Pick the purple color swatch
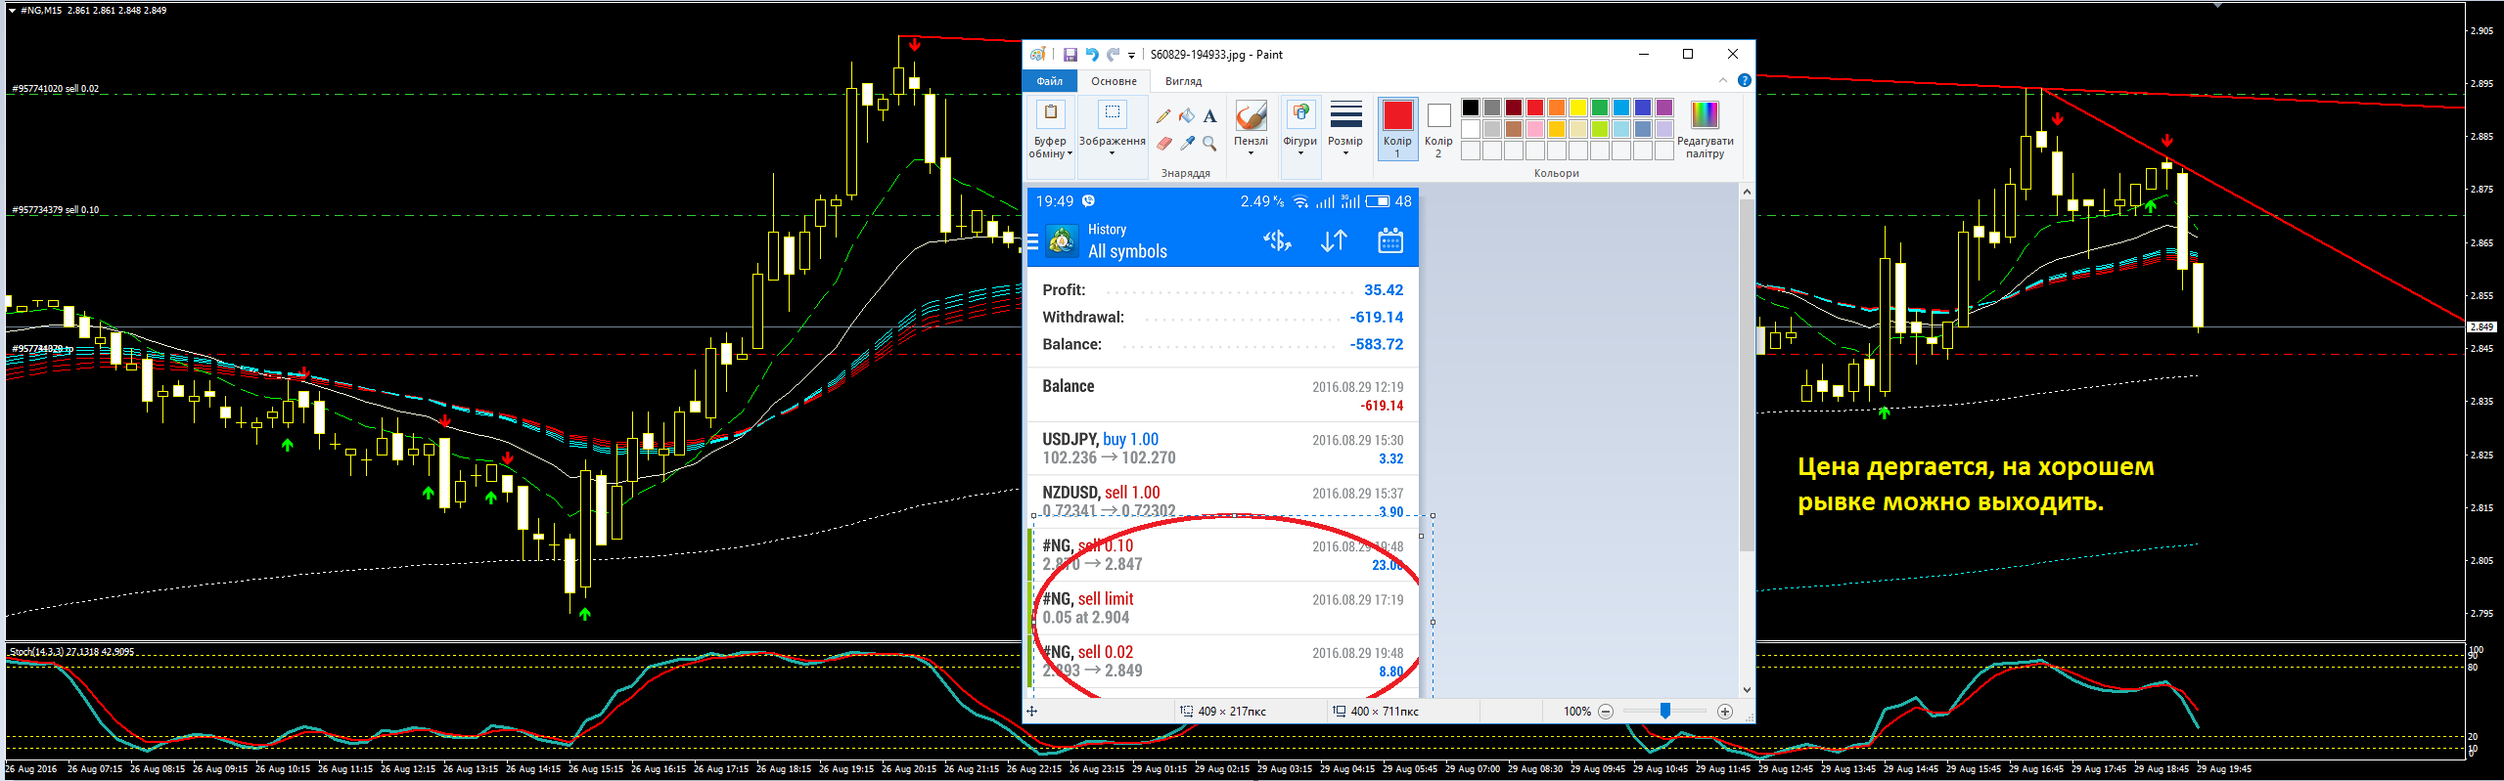The height and width of the screenshot is (781, 2504). pyautogui.click(x=1663, y=108)
